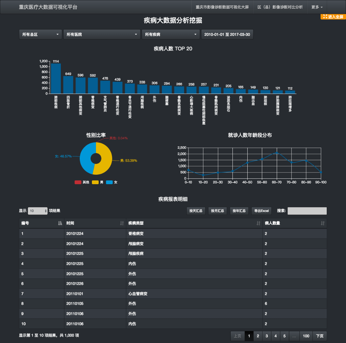The width and height of the screenshot is (346, 343).
Task: Click the 按月汇总 button
Action: click(218, 211)
